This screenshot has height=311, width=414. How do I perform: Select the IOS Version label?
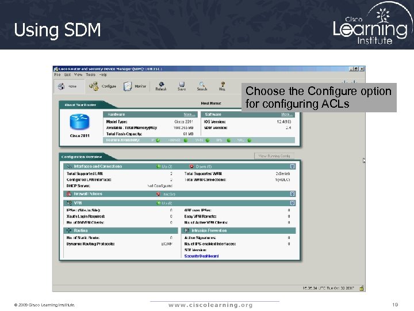point(214,122)
